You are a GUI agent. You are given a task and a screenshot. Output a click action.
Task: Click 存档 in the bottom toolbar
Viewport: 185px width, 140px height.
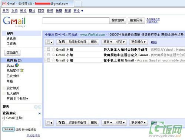point(62,123)
